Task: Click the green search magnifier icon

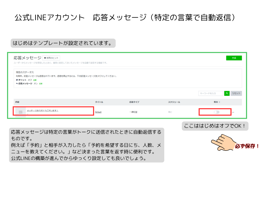Action: [x=227, y=93]
